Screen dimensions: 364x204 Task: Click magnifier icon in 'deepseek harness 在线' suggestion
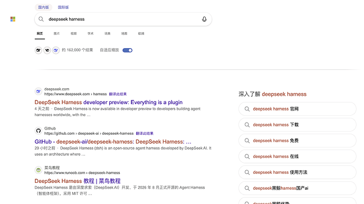[x=247, y=156]
